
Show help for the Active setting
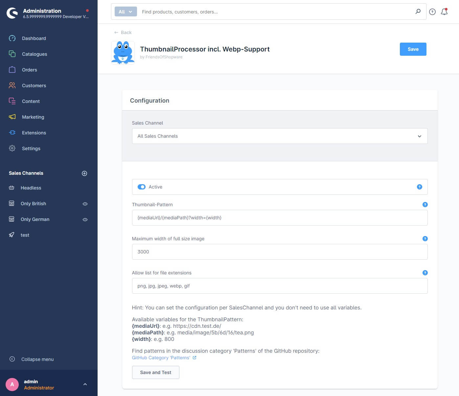point(420,187)
